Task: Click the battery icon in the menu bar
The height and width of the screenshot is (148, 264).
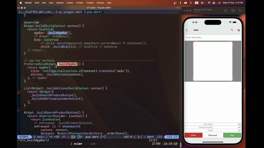Action: (x=203, y=3)
